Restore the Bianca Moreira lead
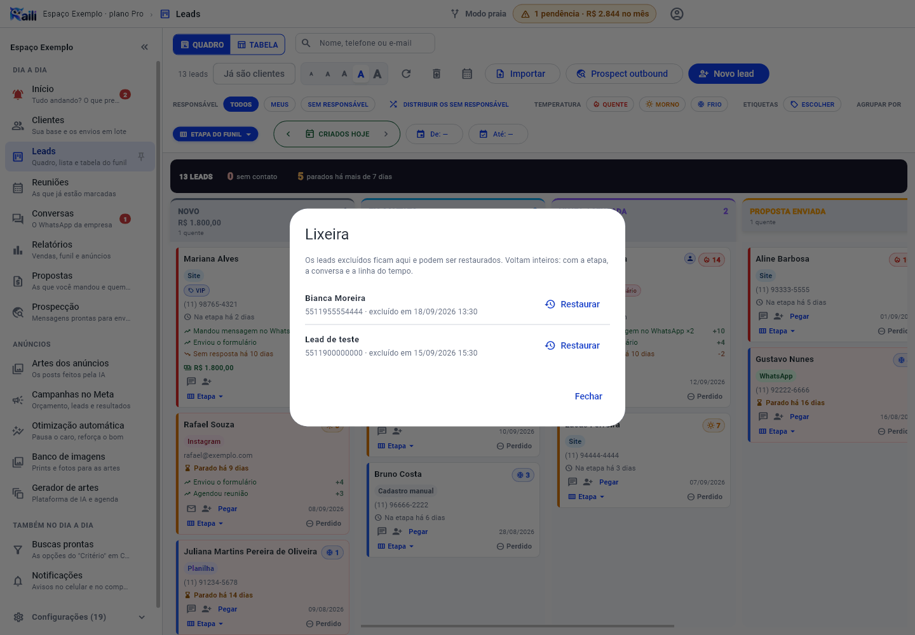 [x=573, y=304]
